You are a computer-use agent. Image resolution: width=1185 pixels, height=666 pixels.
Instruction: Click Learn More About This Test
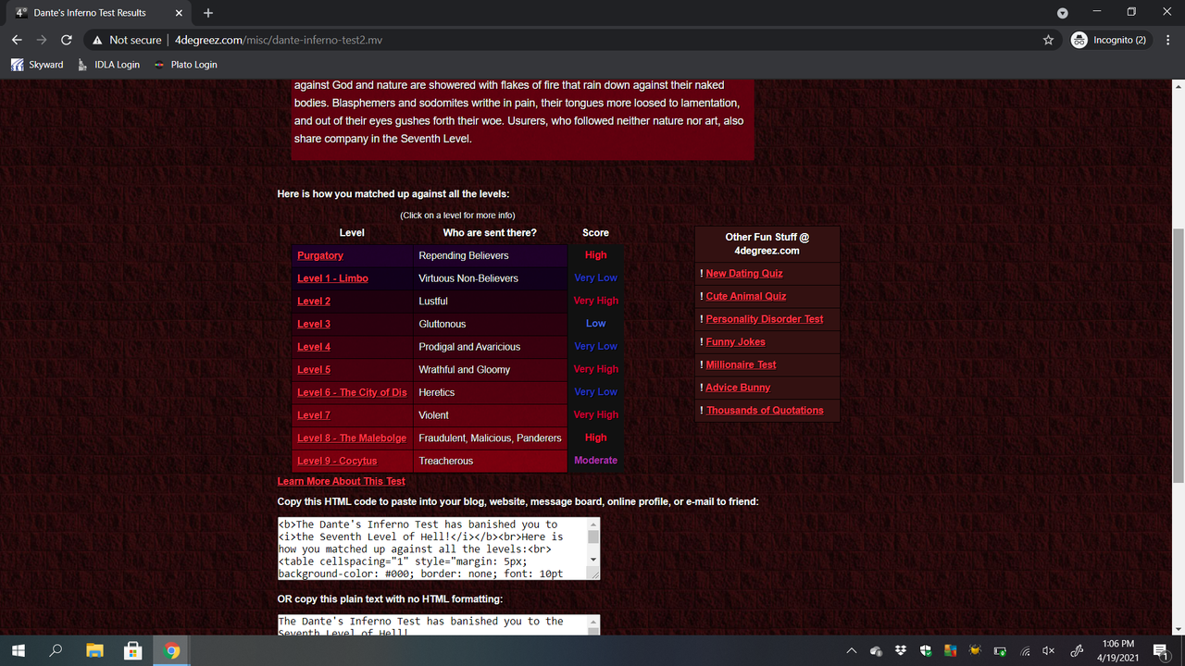point(341,481)
